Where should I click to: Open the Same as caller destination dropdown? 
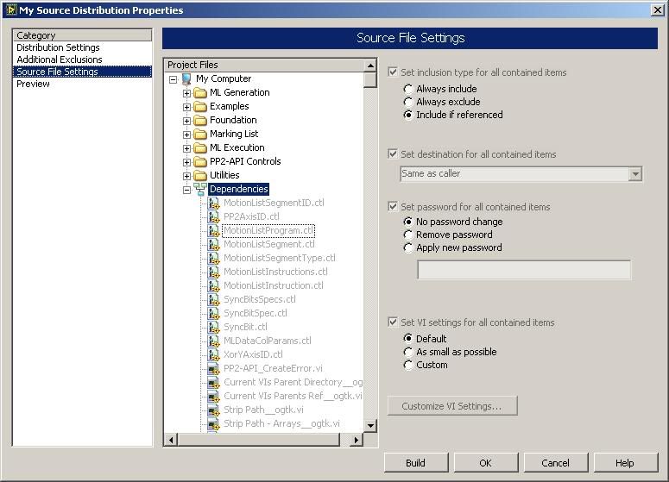point(635,174)
